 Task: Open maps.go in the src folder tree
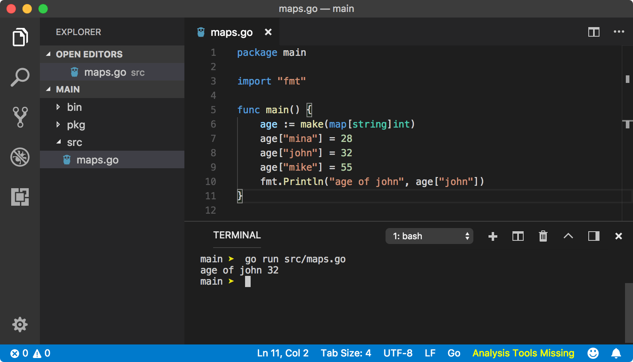(112, 159)
